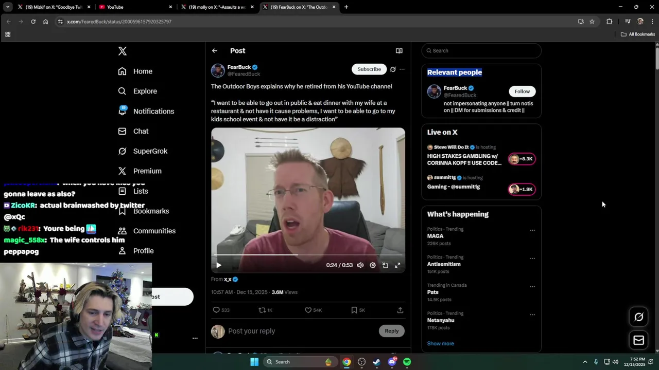This screenshot has width=659, height=370.
Task: Switch to Mizkif on X tab
Action: (54, 7)
